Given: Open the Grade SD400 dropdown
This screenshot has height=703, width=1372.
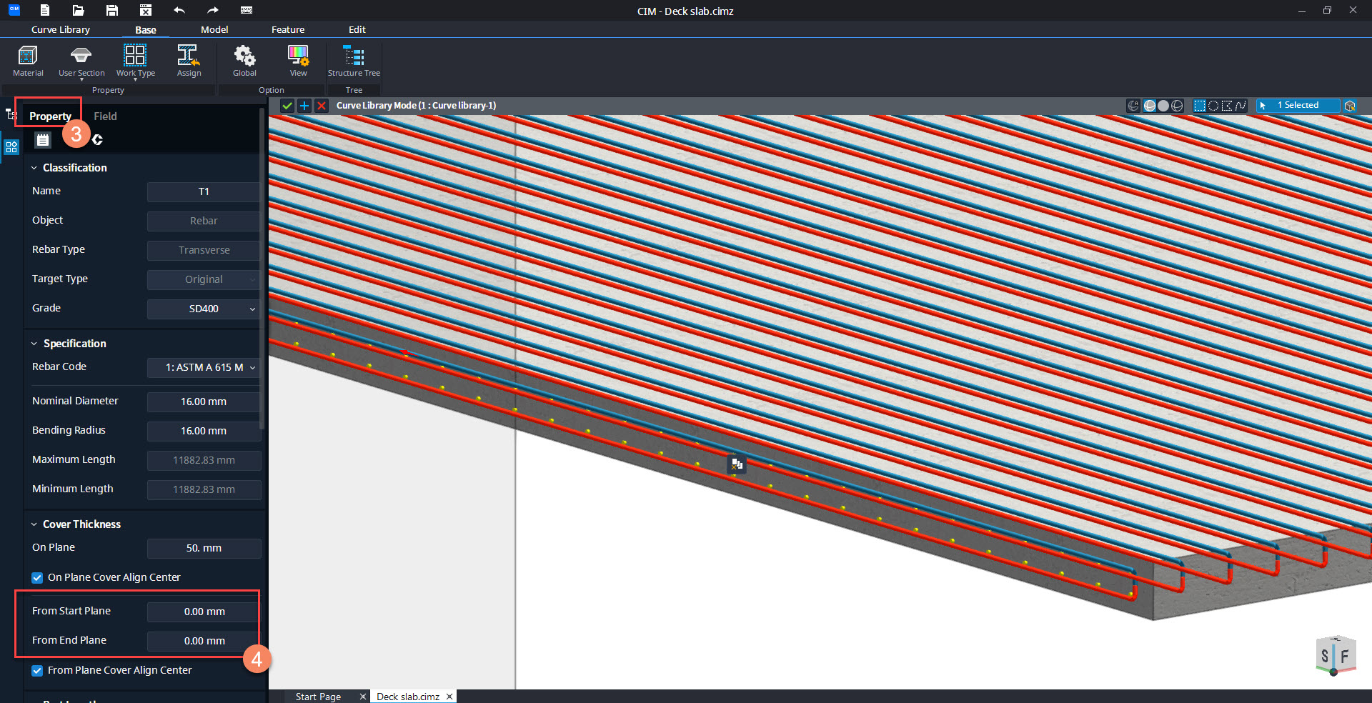Looking at the screenshot, I should (x=204, y=309).
